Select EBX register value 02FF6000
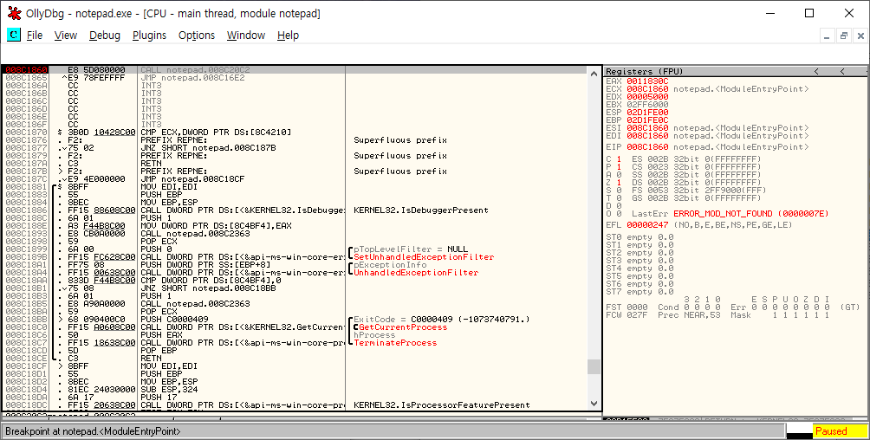The image size is (870, 440). (647, 104)
